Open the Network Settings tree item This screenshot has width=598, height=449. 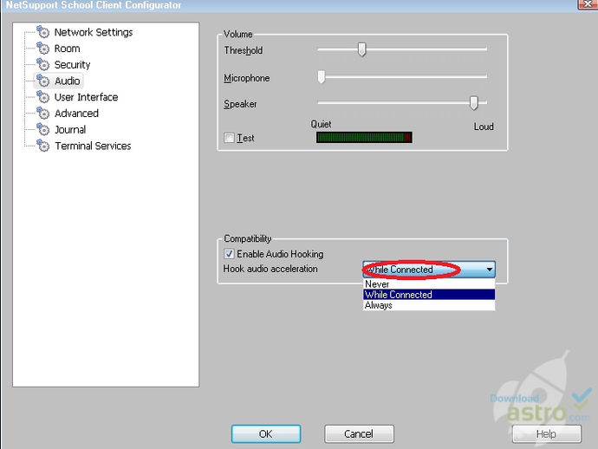coord(94,32)
